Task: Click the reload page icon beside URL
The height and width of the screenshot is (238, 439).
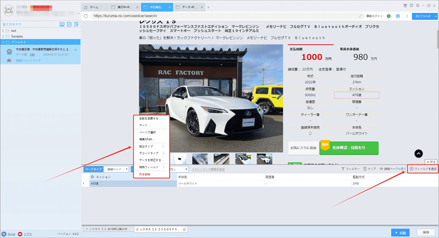Action: 86,16
